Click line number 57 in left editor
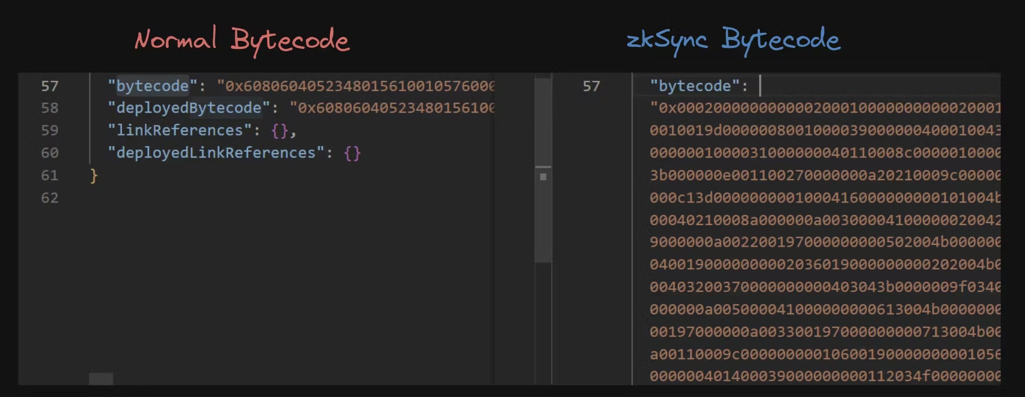1025x397 pixels. pos(49,86)
